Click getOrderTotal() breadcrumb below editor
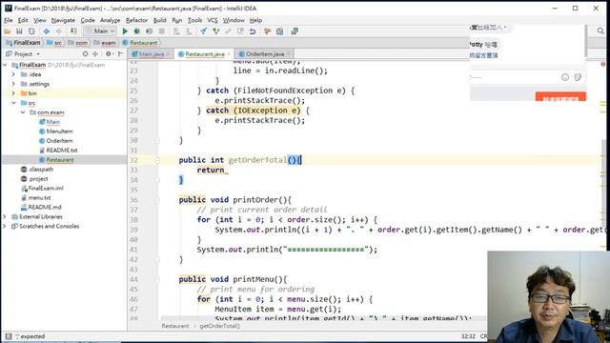 pyautogui.click(x=220, y=326)
